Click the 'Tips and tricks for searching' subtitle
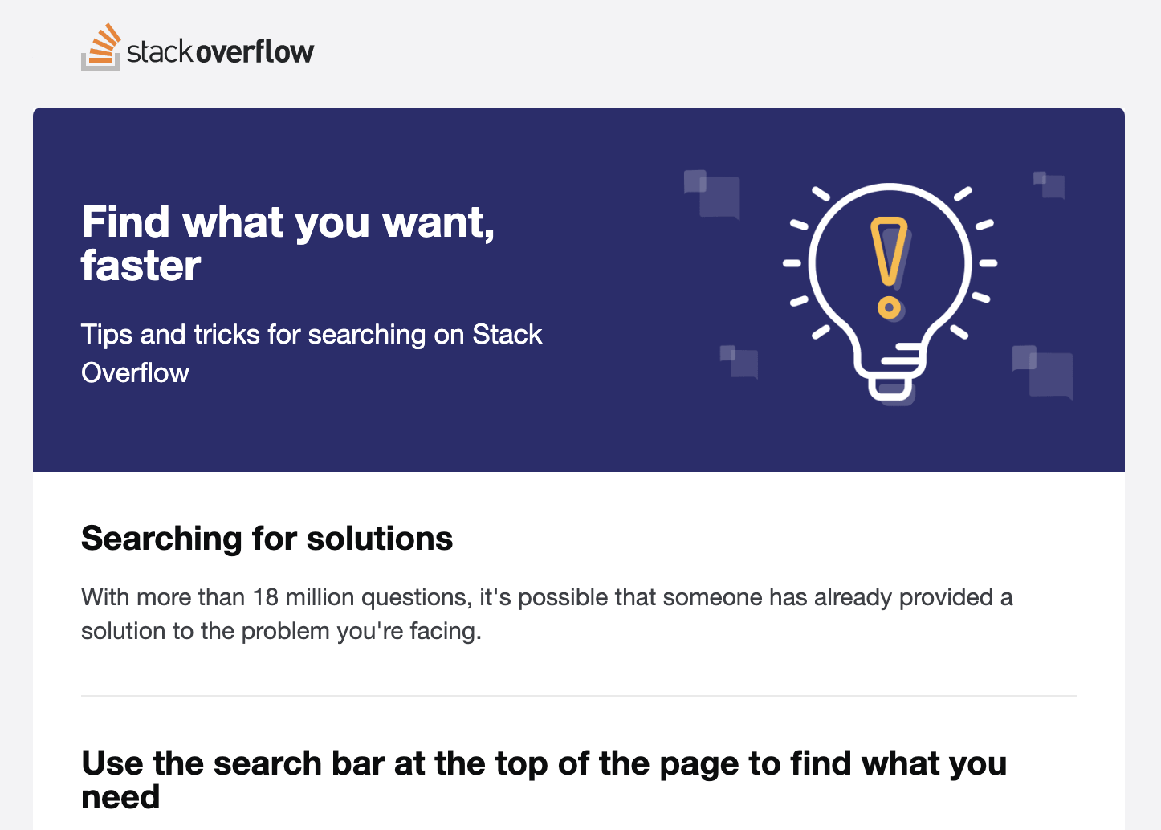 tap(312, 353)
